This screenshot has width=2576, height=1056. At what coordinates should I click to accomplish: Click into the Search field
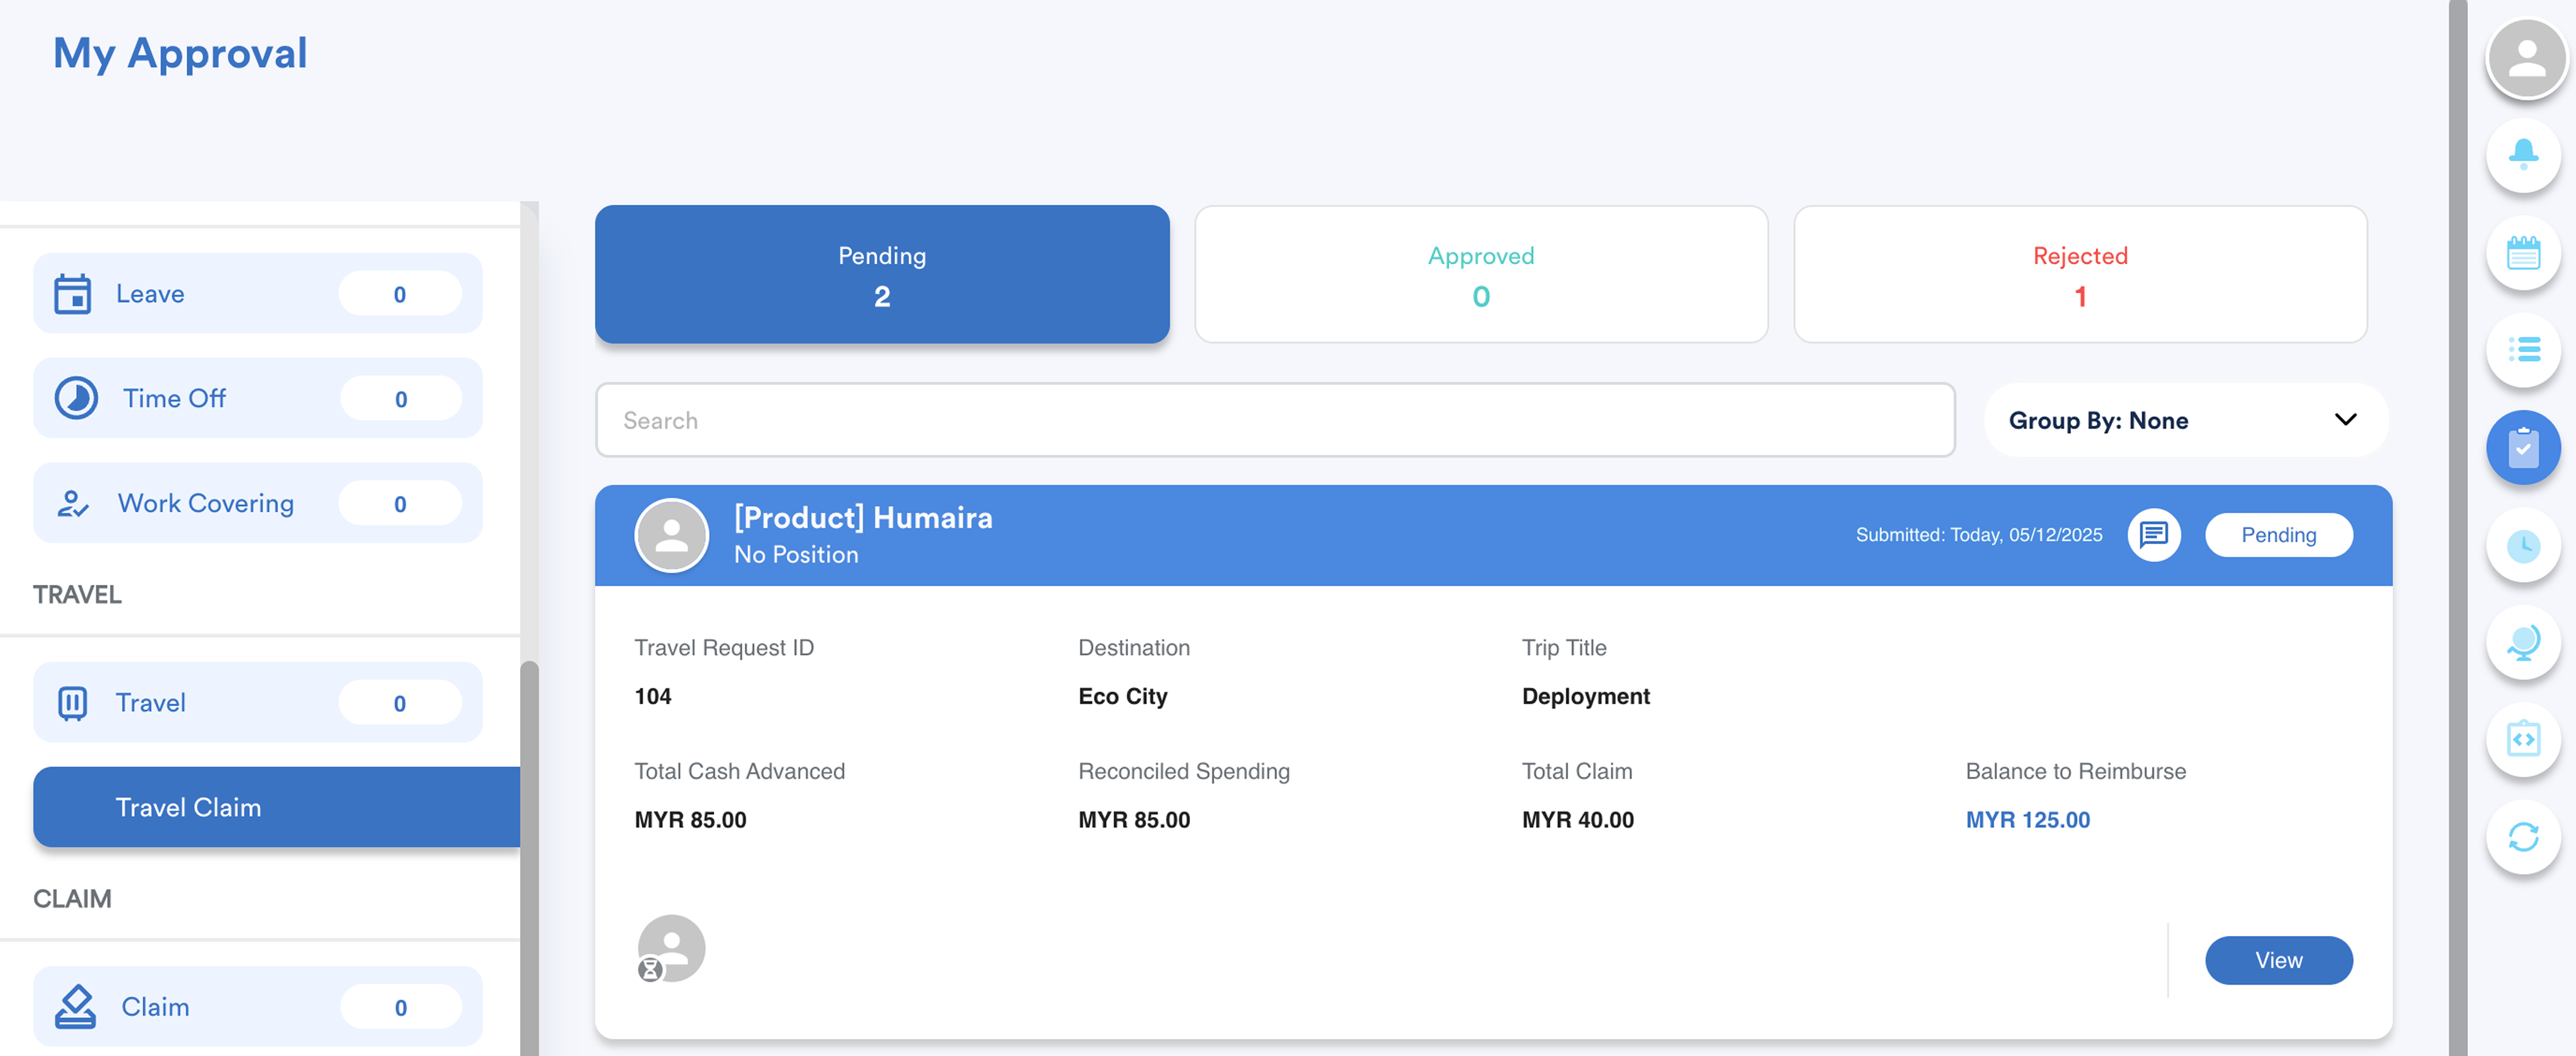(1274, 420)
